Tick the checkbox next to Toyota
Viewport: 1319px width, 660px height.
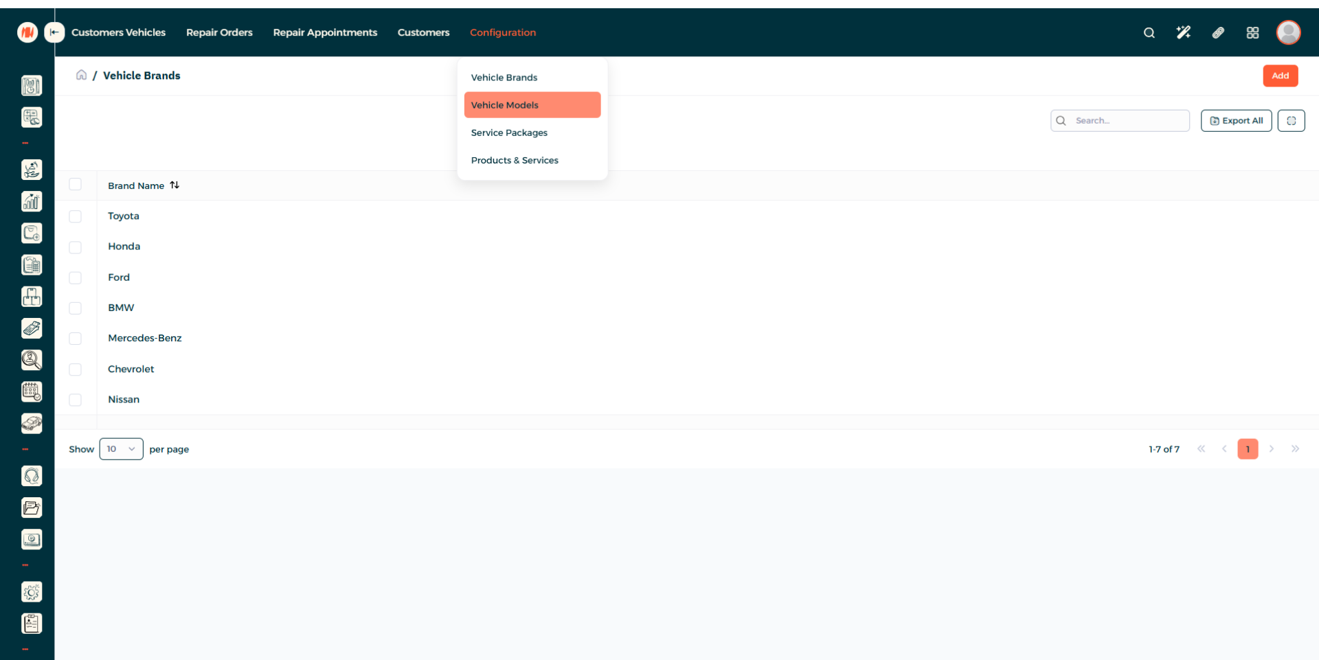pyautogui.click(x=76, y=216)
